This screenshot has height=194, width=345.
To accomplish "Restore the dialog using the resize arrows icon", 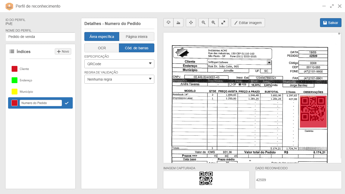I will [x=332, y=6].
